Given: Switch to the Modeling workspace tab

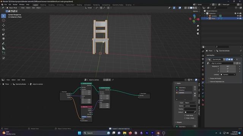Looking at the screenshot, I should coord(43,5).
